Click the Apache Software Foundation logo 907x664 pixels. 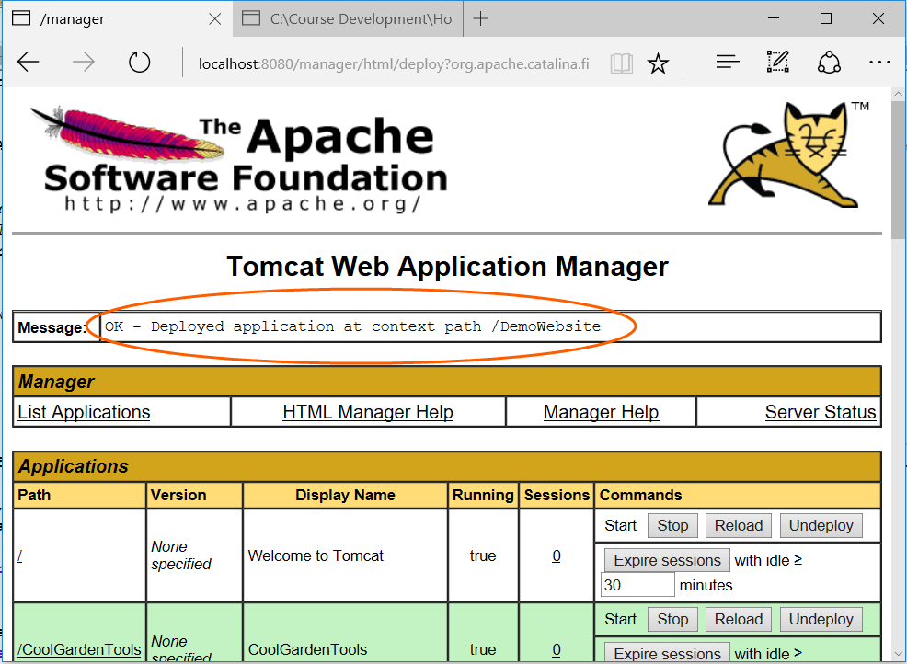[238, 159]
